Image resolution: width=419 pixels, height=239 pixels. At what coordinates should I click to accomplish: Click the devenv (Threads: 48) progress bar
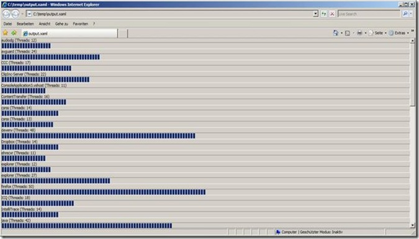coord(205,136)
